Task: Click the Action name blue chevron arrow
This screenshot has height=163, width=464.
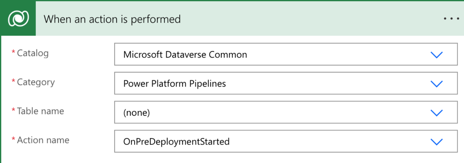Action: click(436, 142)
